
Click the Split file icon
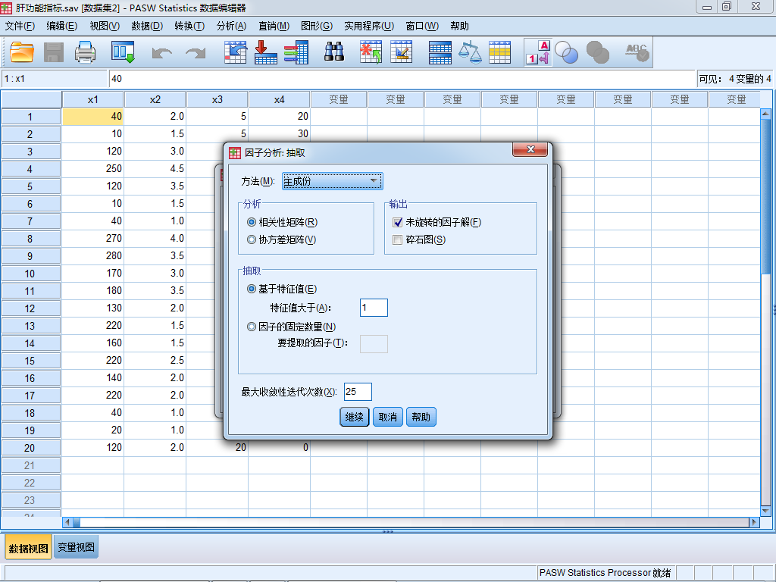[x=440, y=53]
